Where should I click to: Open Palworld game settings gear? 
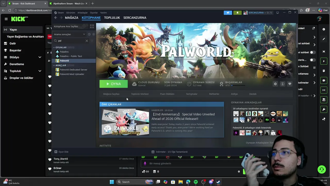pyautogui.click(x=275, y=84)
